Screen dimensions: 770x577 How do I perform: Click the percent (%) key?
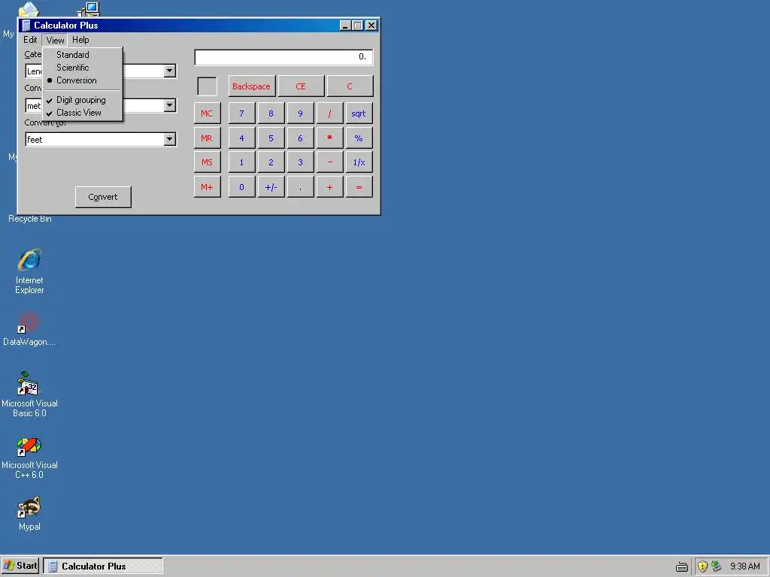tap(359, 138)
